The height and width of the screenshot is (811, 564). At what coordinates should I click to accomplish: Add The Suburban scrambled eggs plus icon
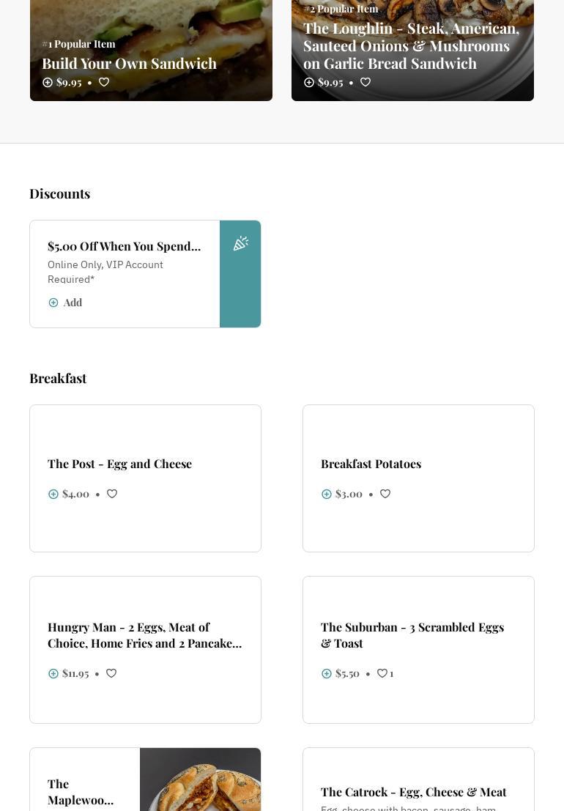327,674
